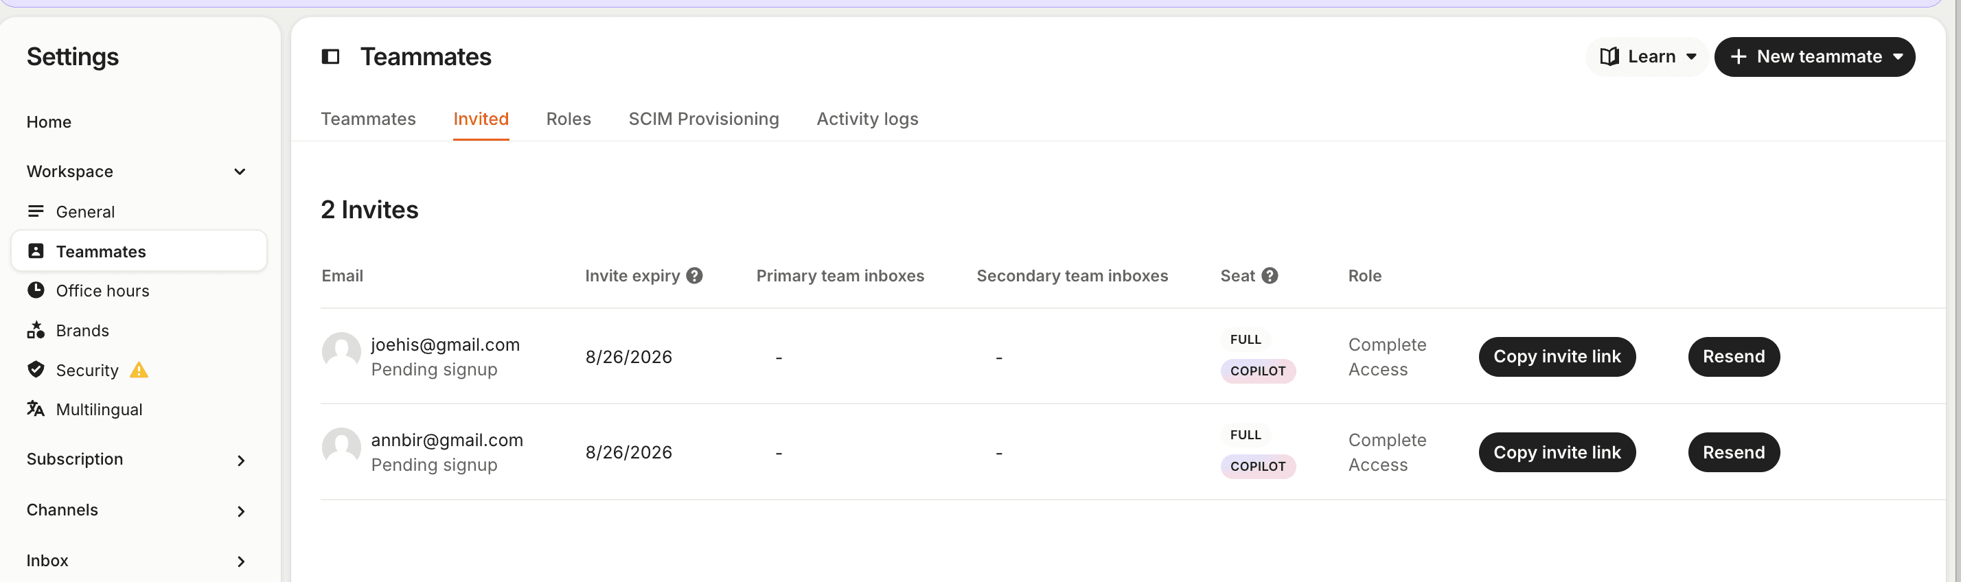This screenshot has width=1961, height=582.
Task: Open the Invite expiry help icon
Action: coord(694,275)
